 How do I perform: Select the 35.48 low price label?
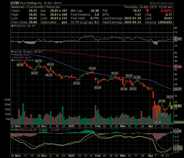coord(124,89)
